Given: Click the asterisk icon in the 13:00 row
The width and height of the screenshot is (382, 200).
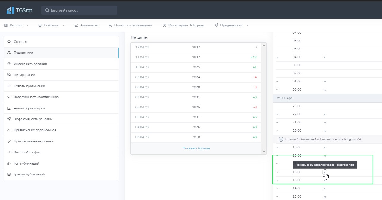Looking at the screenshot, I should (x=325, y=197).
